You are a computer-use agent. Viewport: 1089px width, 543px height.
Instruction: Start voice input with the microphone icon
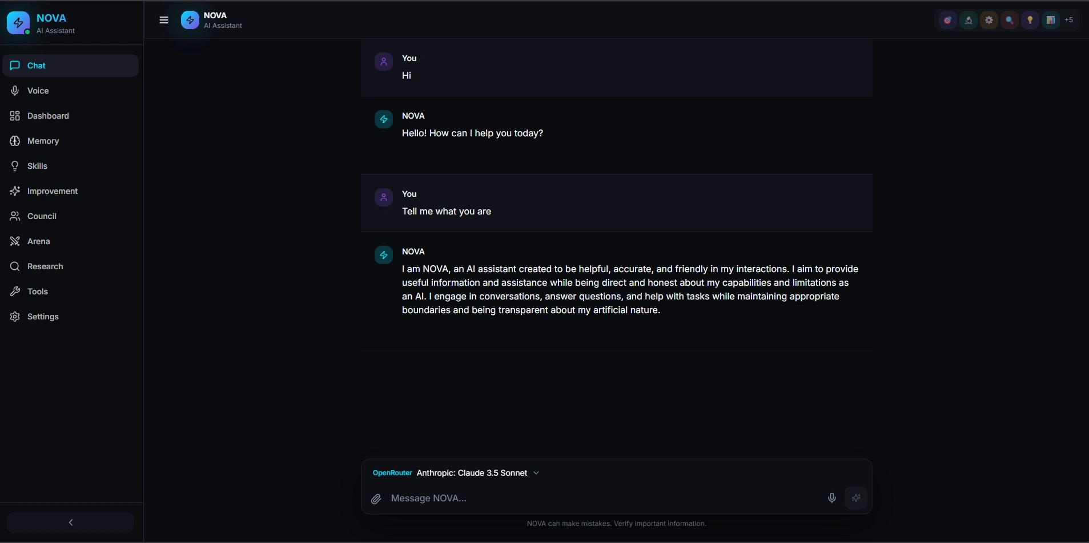832,498
